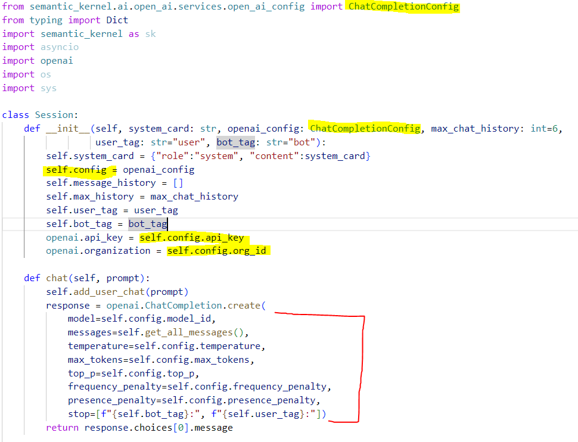
Task: Click the 'os' import name
Action: 46,74
